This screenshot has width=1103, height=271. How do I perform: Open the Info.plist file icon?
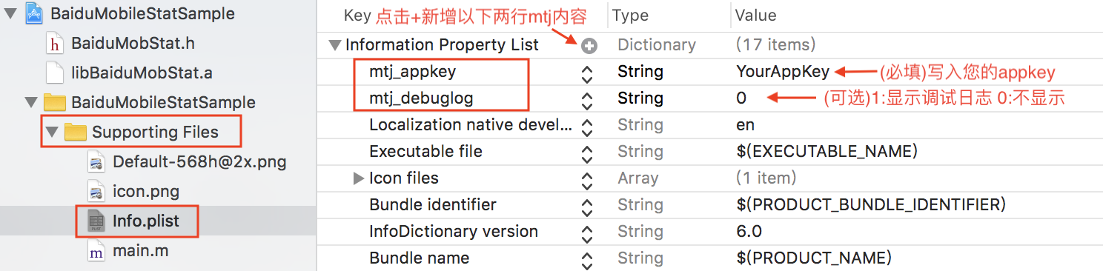point(96,221)
